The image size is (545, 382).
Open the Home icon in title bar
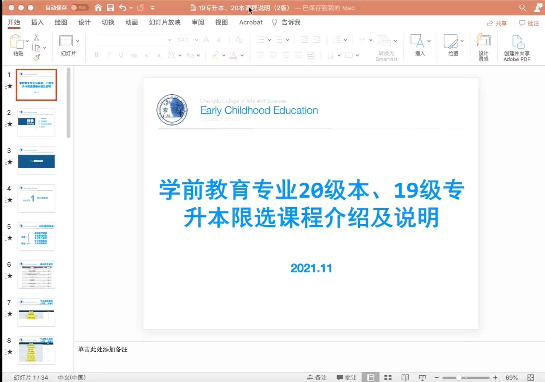(x=98, y=7)
